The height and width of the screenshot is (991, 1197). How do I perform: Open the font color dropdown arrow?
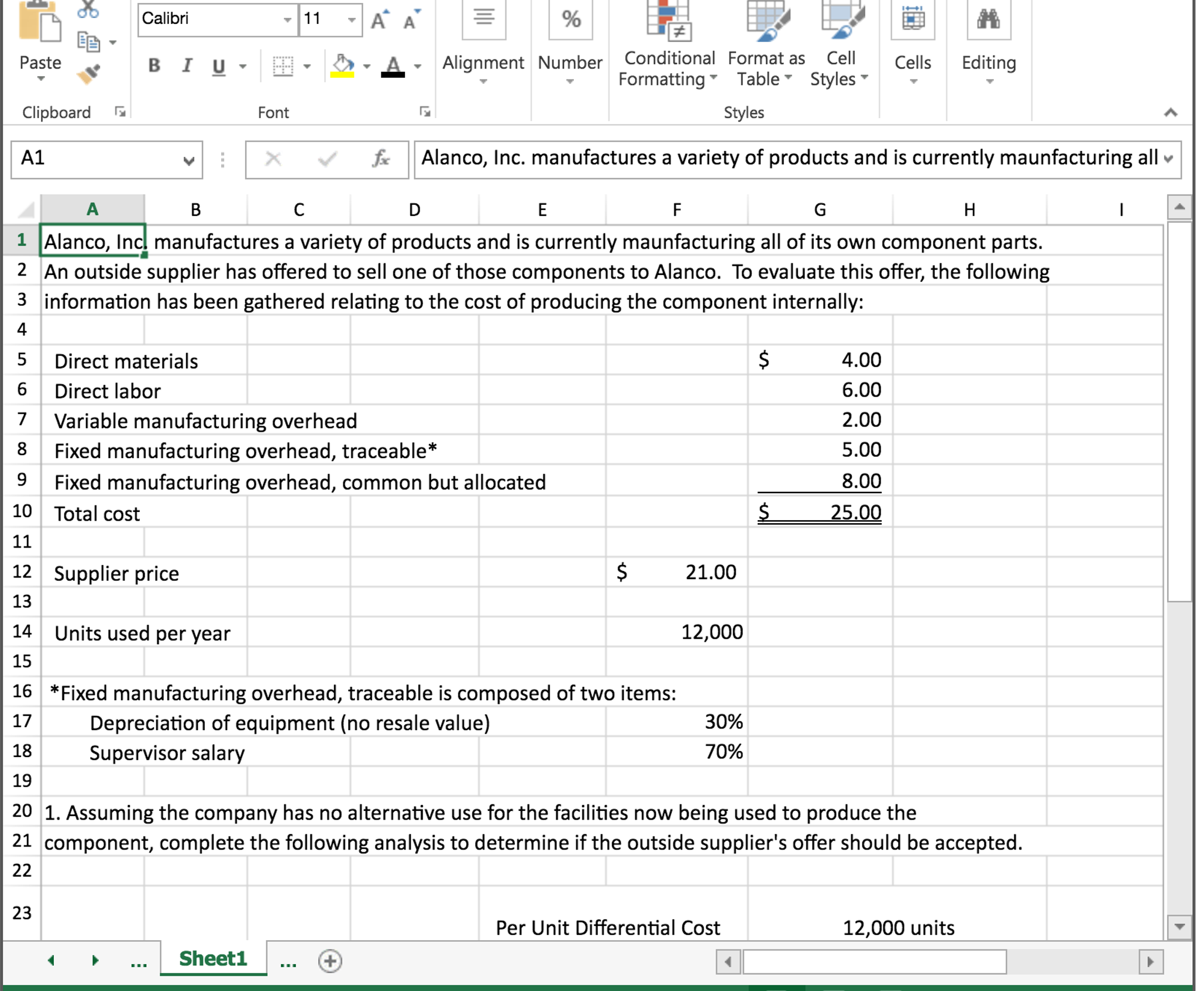(x=418, y=66)
